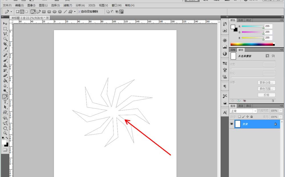The height and width of the screenshot is (177, 285).
Task: Open the shape geometry options dropdown arrow
Action: point(75,12)
